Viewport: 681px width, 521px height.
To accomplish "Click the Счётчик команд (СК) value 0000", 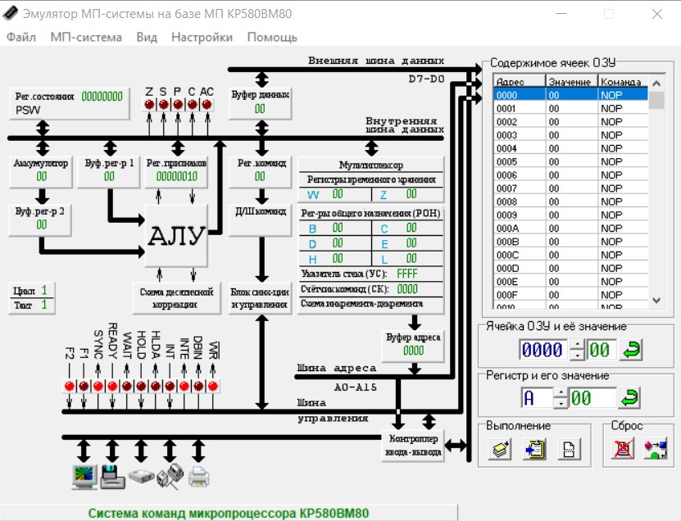I will pyautogui.click(x=407, y=289).
